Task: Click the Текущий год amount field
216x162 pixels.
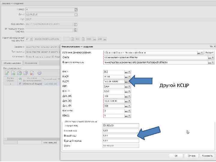Action: [121, 125]
